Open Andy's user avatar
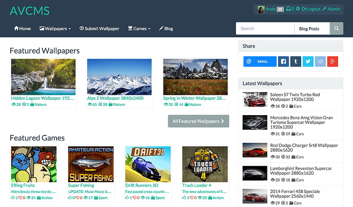This screenshot has height=207, width=353. pyautogui.click(x=261, y=9)
